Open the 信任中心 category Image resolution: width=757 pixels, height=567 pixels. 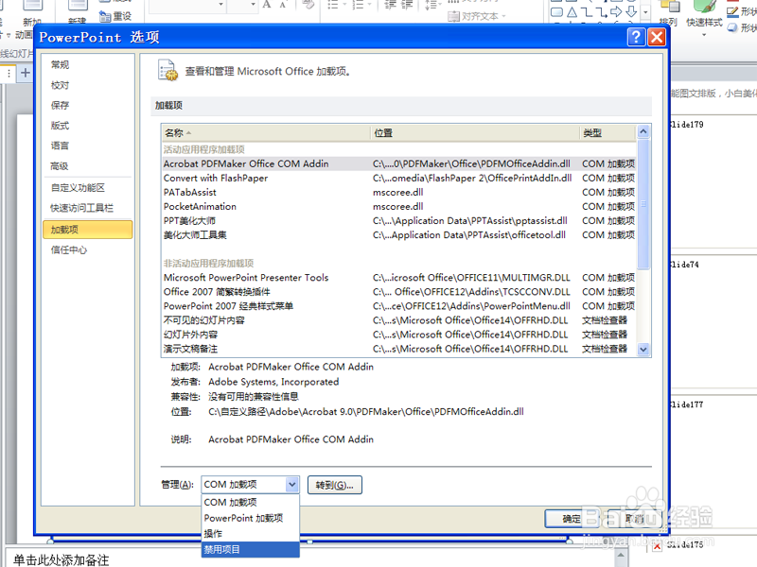pos(69,249)
